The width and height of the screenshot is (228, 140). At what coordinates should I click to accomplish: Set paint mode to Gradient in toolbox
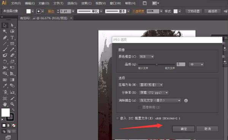pyautogui.click(x=9, y=125)
